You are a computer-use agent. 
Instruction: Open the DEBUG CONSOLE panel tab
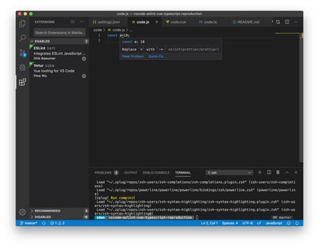click(156, 172)
